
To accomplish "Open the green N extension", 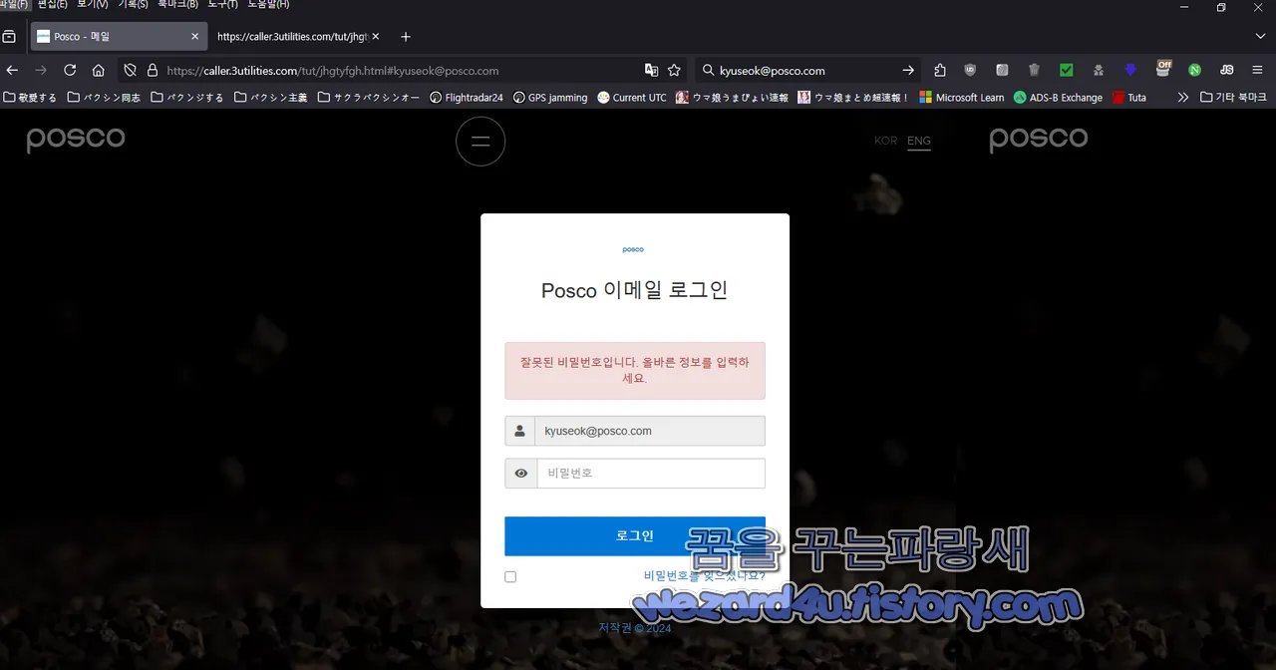I will [1194, 70].
